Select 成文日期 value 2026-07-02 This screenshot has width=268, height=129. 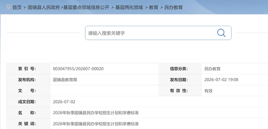[x=64, y=102]
